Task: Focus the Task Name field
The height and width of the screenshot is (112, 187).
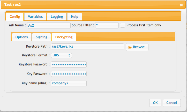Action: [x=49, y=25]
